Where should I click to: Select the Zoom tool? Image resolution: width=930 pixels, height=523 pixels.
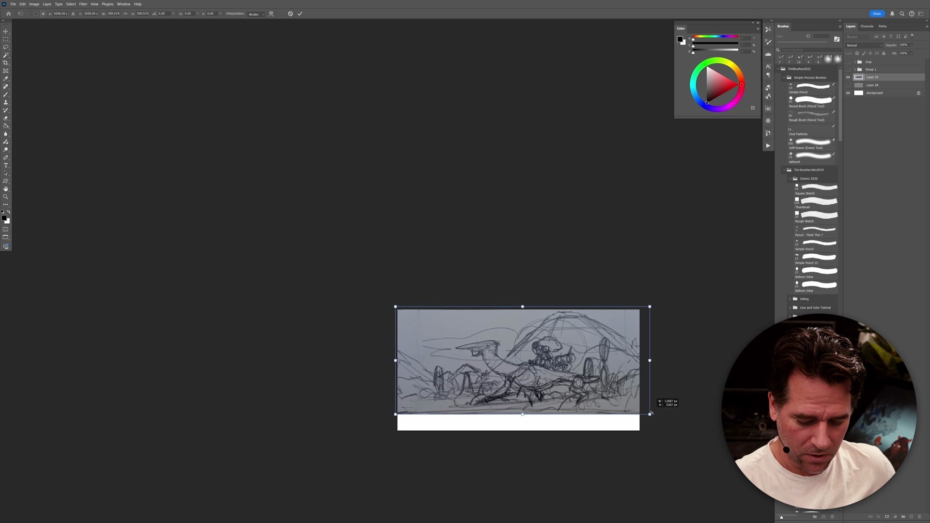[6, 197]
